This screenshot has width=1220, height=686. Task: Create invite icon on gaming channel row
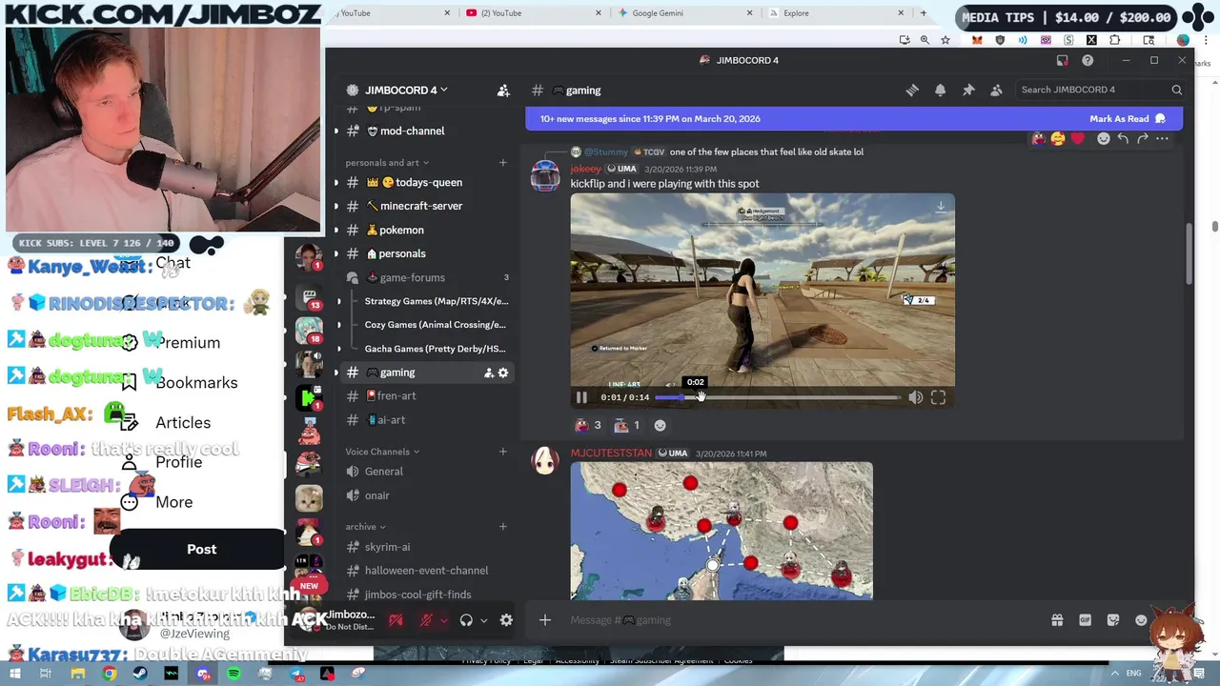[x=488, y=373]
